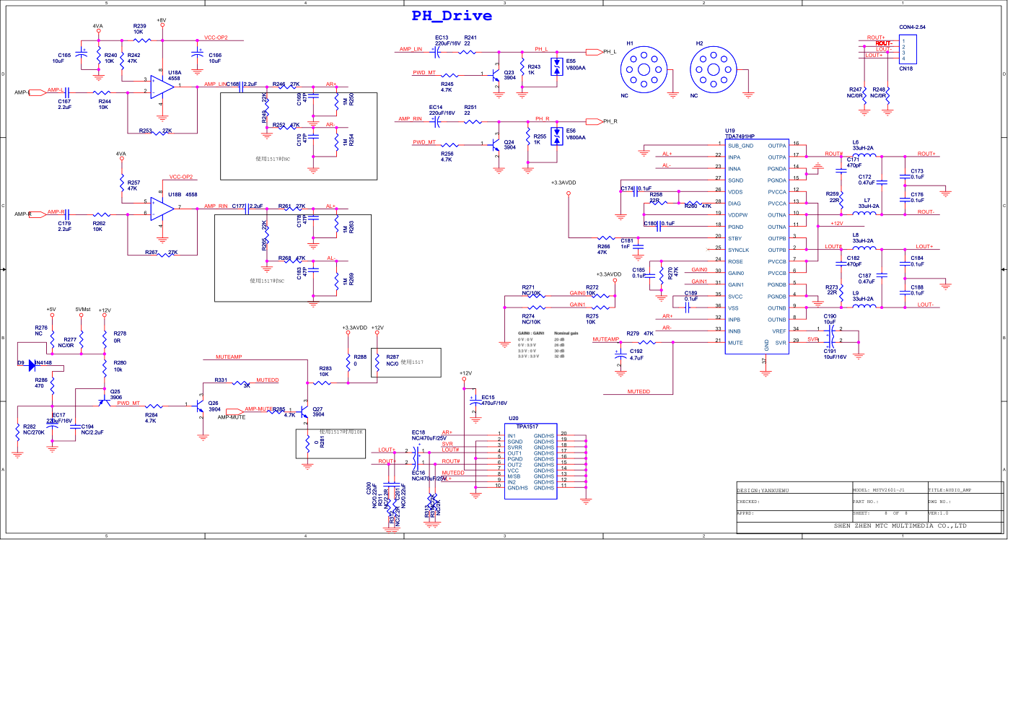Select the MODEL MSTV2601-J1 field
The height and width of the screenshot is (716, 1013).
pyautogui.click(x=879, y=490)
